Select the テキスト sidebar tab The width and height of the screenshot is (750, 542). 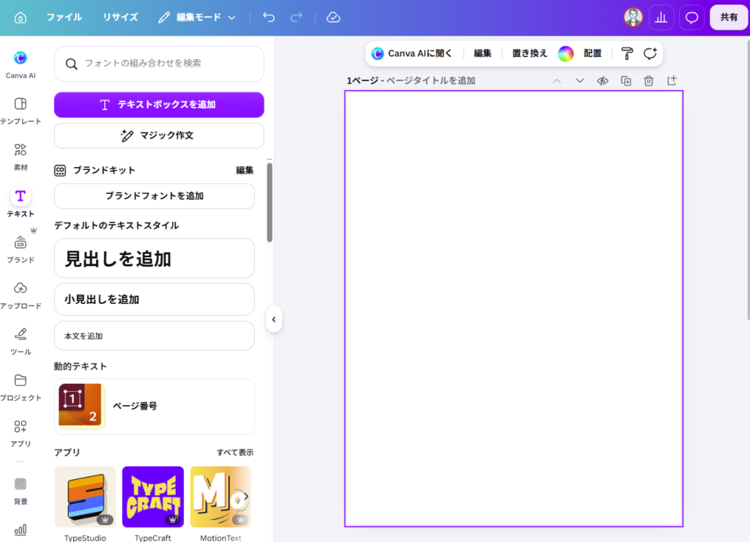20,202
